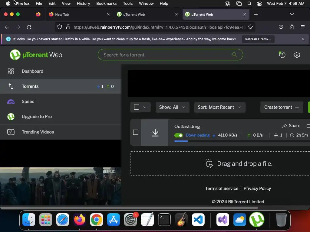Screen dimensions: 310x232
Task: Click Share for Outlast.dmg
Action: tap(291, 126)
